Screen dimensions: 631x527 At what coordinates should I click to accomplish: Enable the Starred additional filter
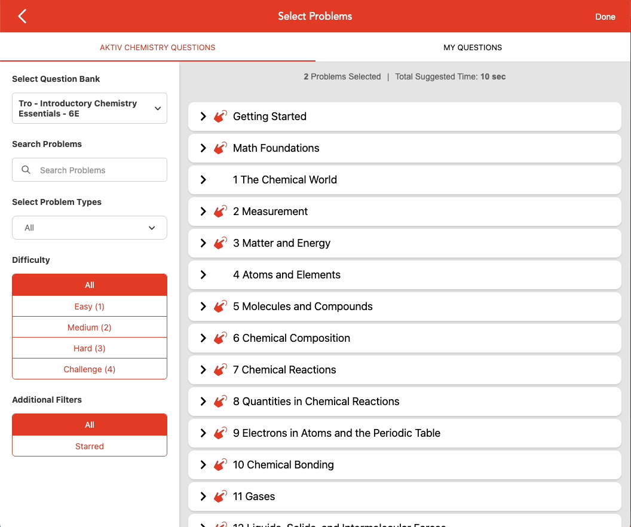(89, 446)
